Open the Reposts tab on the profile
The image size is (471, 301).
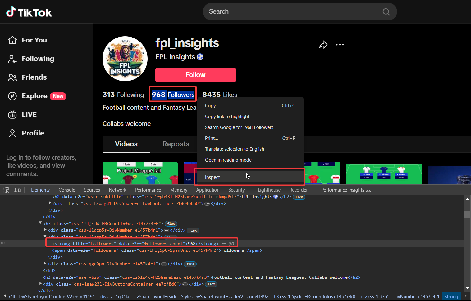coord(176,144)
